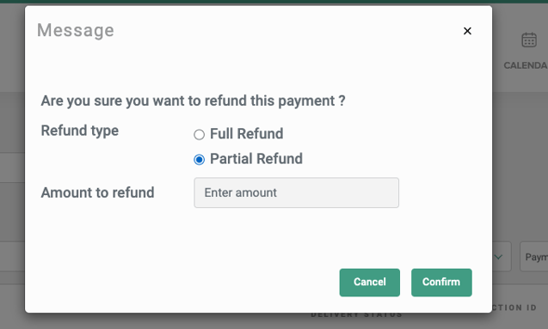Close the Message dialog with the X icon
This screenshot has height=329, width=548.
(467, 31)
